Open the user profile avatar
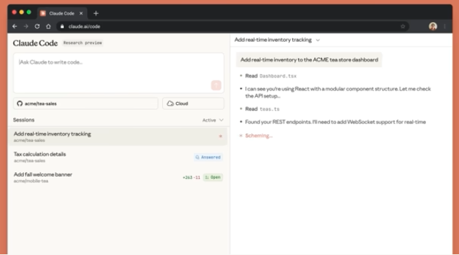459x255 pixels. click(433, 26)
